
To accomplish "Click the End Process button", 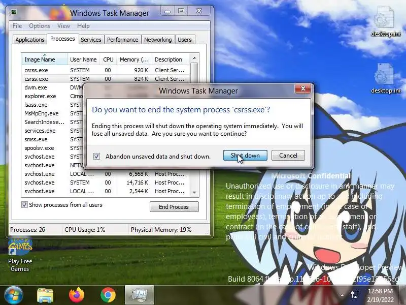I will pyautogui.click(x=174, y=207).
